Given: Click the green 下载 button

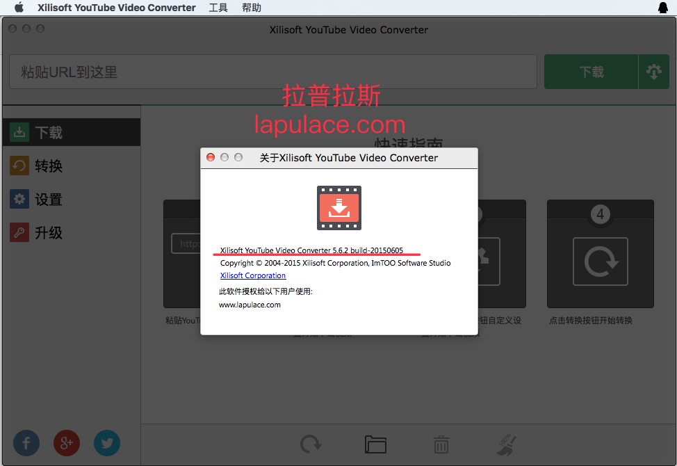Looking at the screenshot, I should [x=591, y=72].
